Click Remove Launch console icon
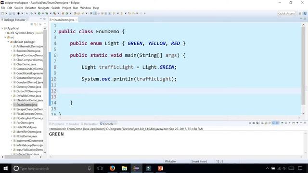Image resolution: width=308 pixels, height=173 pixels. 254,123
